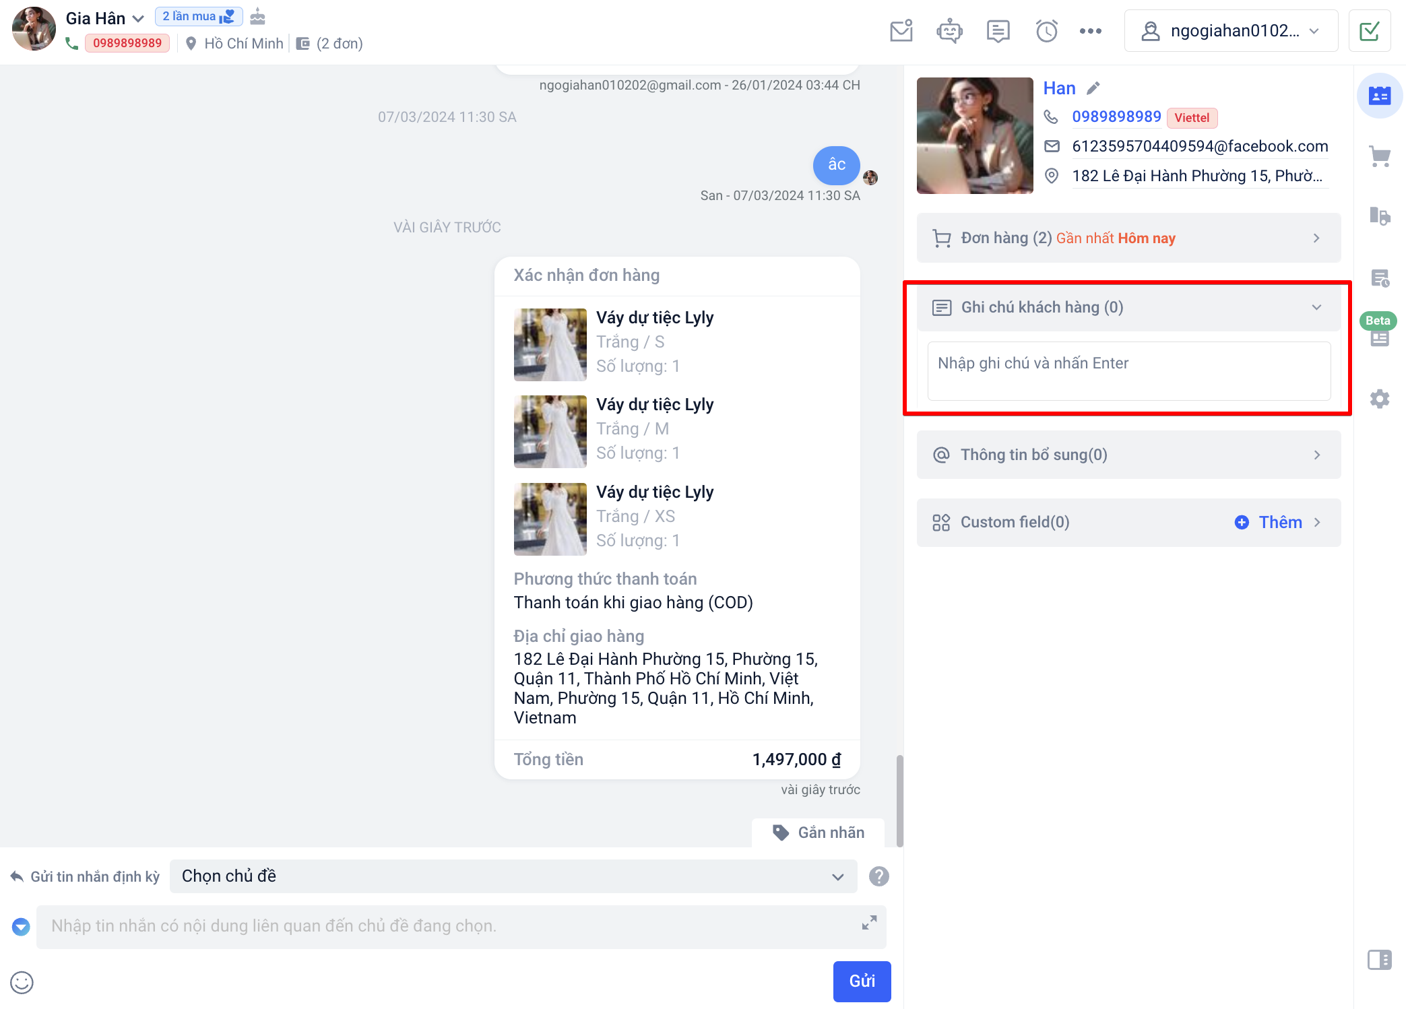Select the customer info sidebar tab
1408x1009 pixels.
[x=1379, y=96]
